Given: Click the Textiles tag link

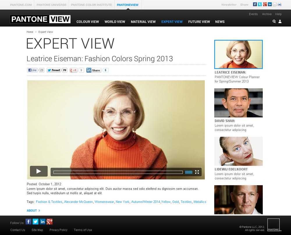Looking at the screenshot, I should 186,202.
